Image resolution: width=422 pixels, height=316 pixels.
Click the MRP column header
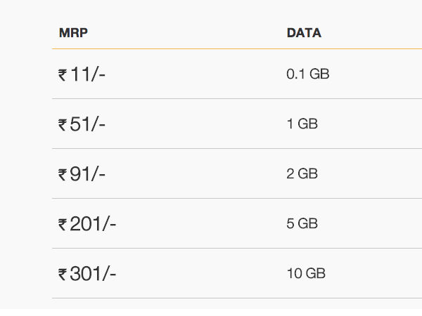click(x=73, y=33)
